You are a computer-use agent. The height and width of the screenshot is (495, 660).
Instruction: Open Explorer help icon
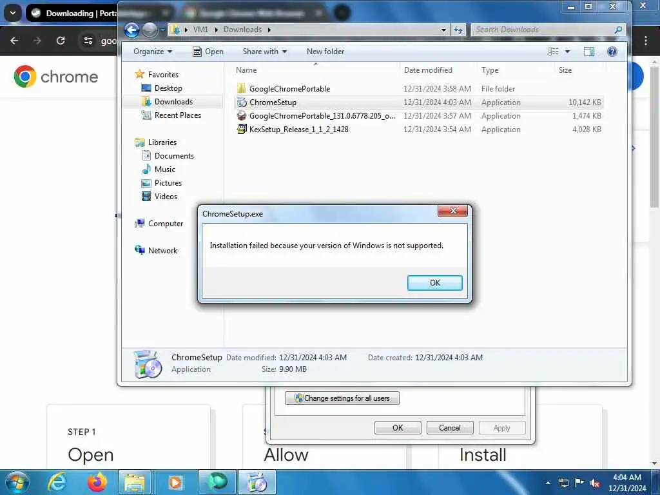point(612,52)
